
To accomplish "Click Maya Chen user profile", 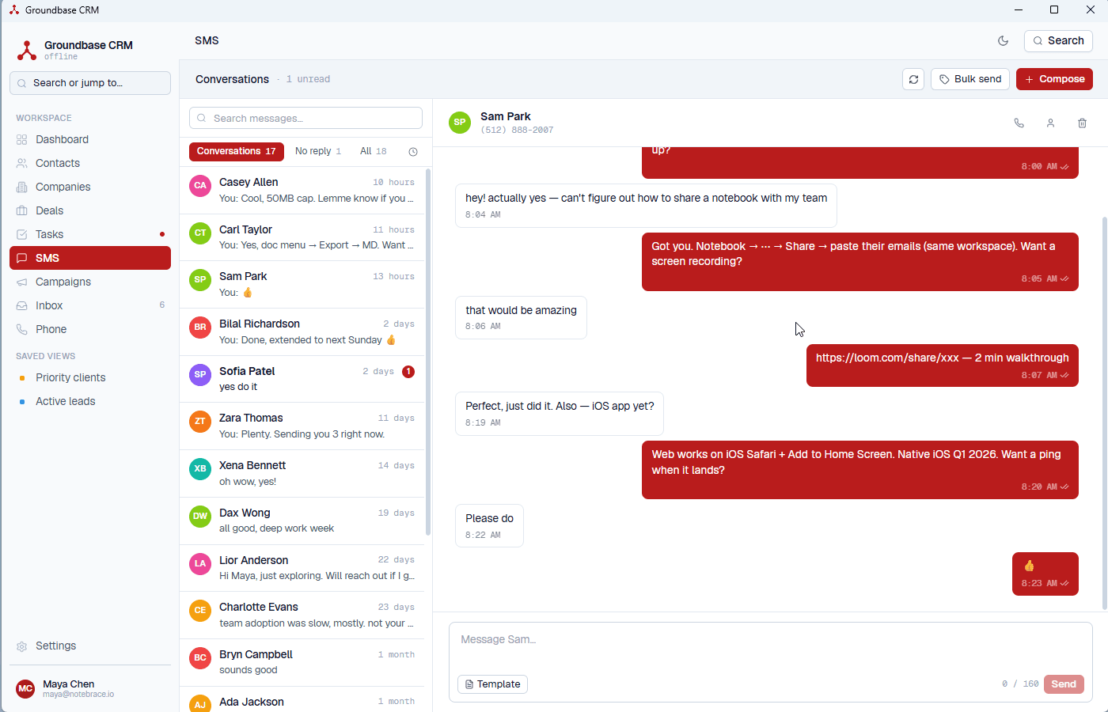I will pyautogui.click(x=90, y=688).
